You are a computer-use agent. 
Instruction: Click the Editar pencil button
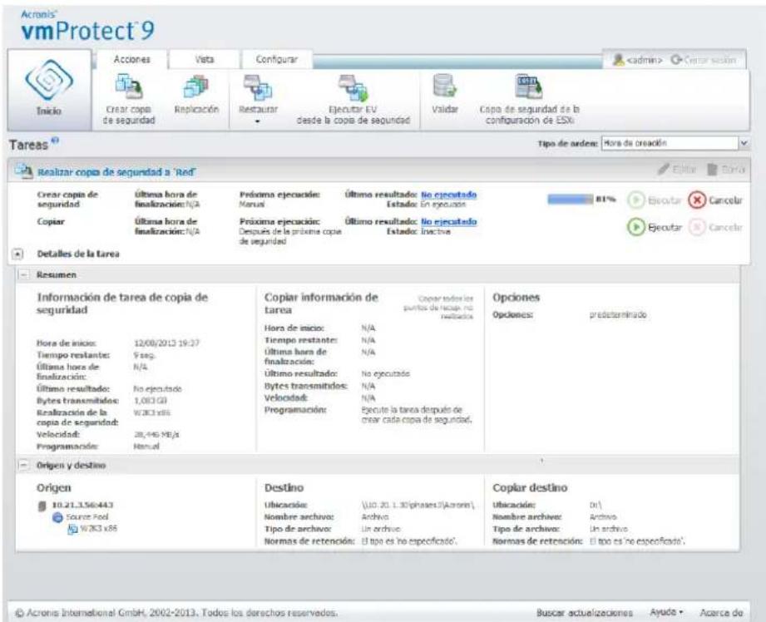click(x=677, y=170)
